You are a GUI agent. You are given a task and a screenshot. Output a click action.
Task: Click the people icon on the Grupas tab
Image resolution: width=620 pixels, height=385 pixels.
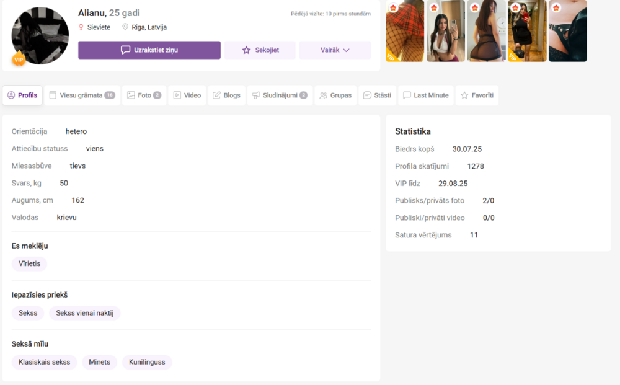(x=323, y=95)
